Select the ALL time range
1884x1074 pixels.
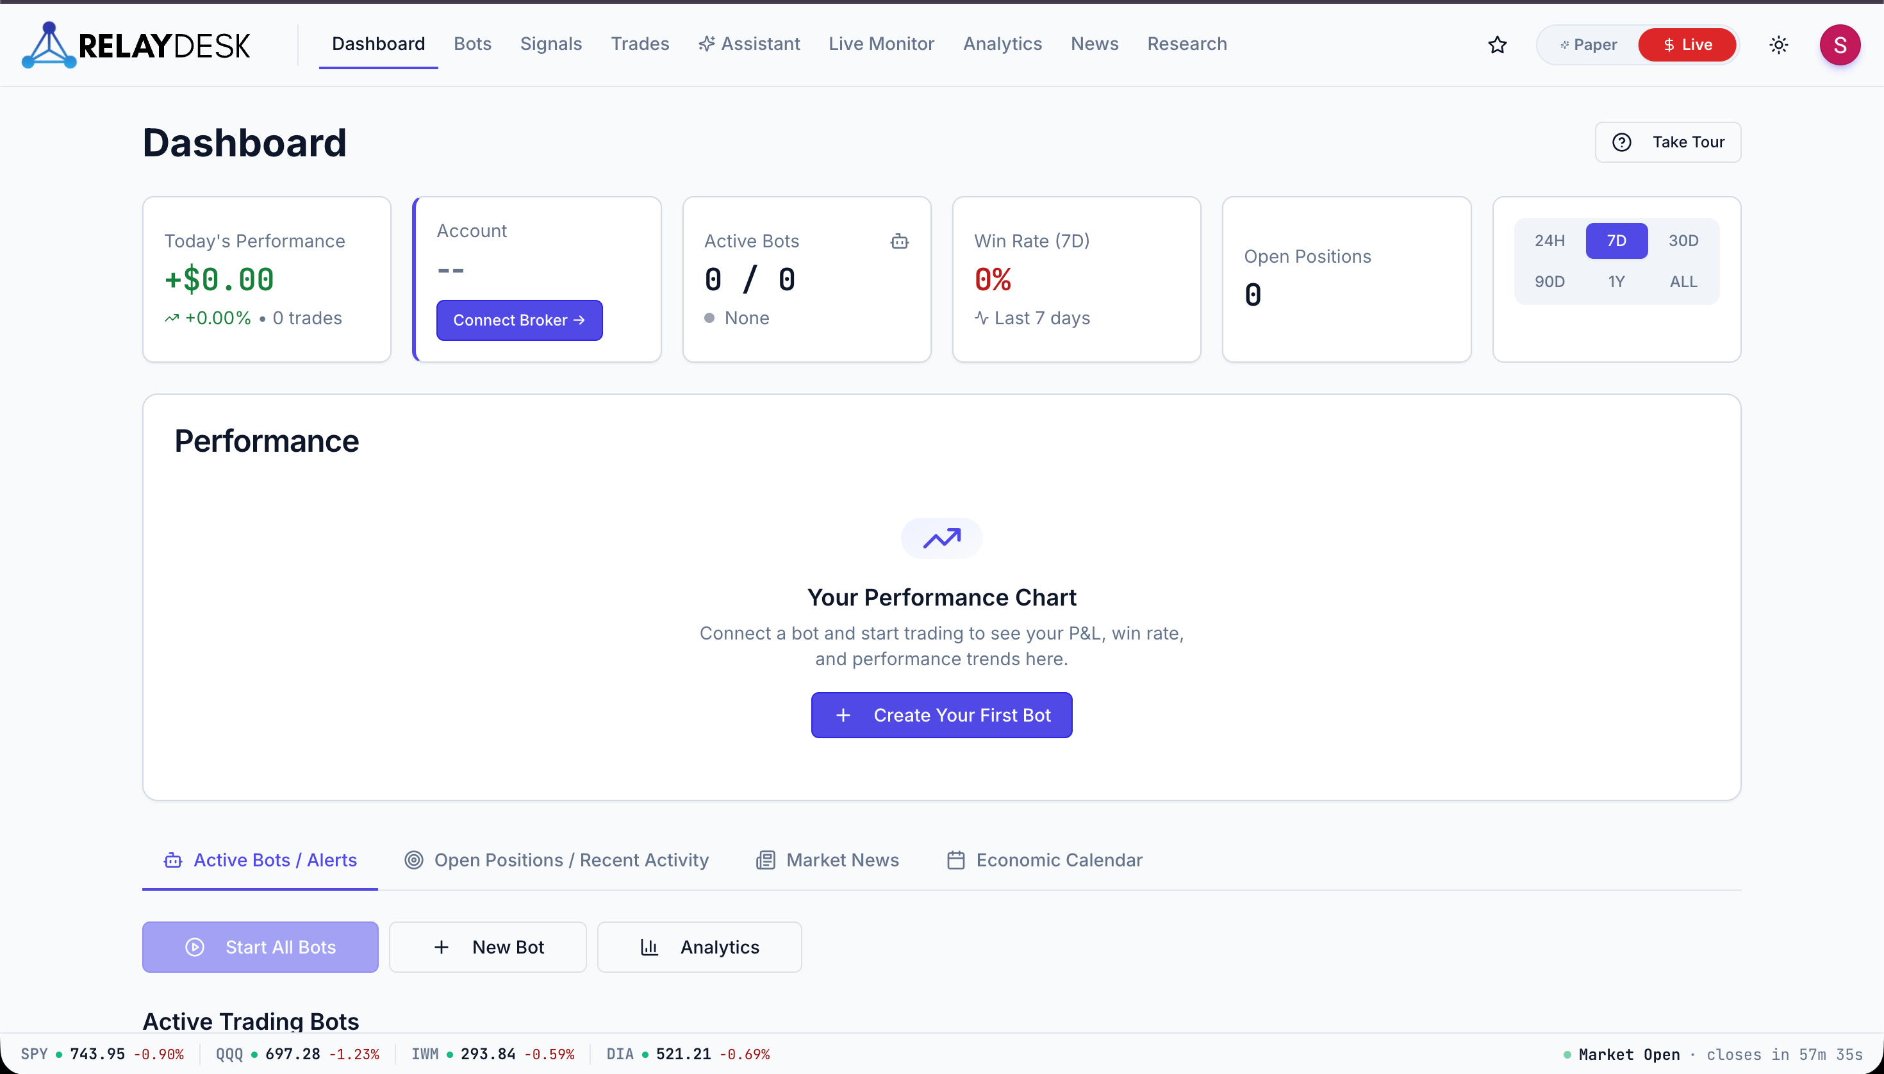tap(1683, 282)
